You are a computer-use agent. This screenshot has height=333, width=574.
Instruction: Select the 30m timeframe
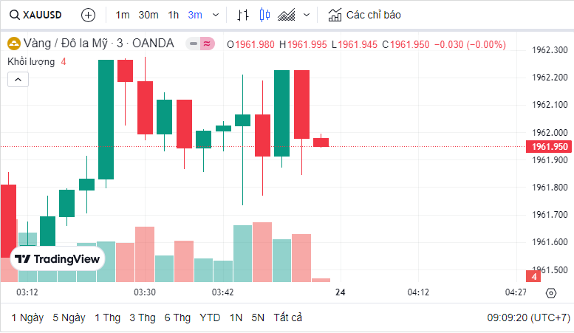click(148, 15)
